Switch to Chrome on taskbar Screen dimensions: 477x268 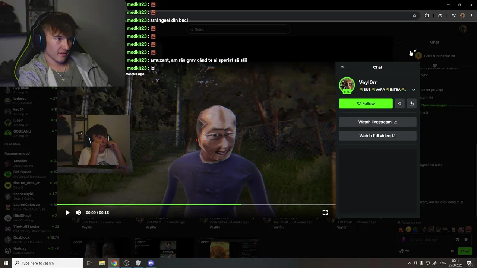click(114, 263)
